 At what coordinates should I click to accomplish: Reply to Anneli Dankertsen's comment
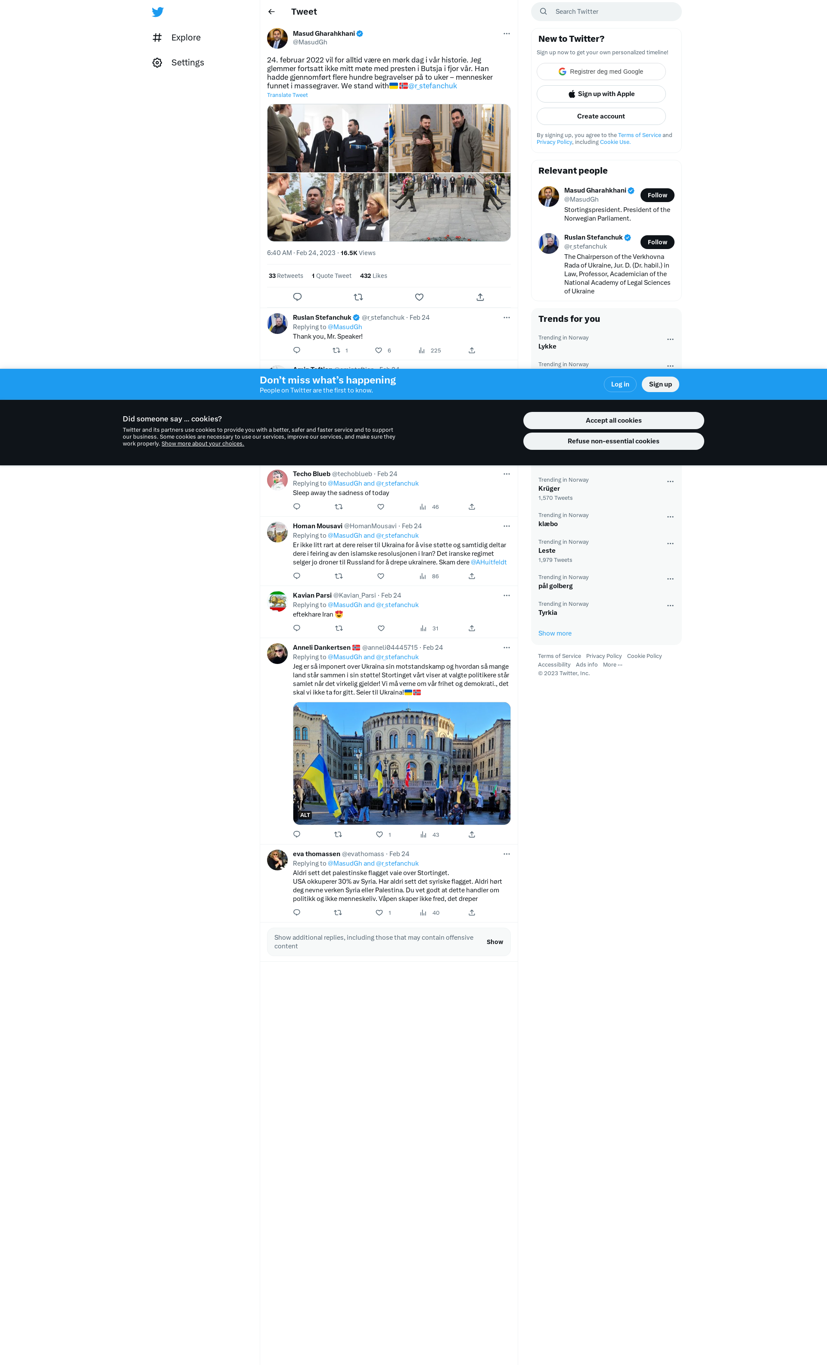tap(297, 834)
